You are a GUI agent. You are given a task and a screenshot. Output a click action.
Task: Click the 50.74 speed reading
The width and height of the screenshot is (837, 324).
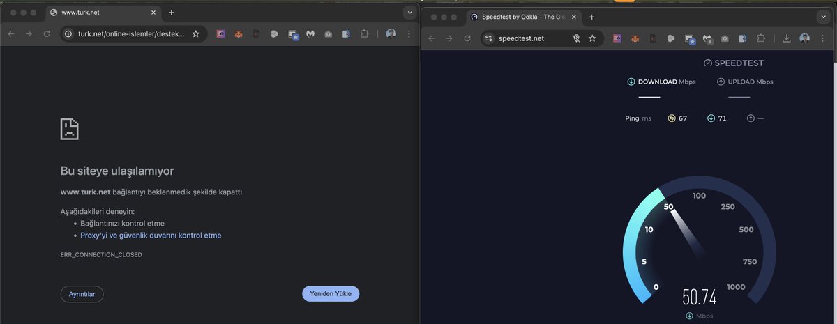tap(700, 298)
